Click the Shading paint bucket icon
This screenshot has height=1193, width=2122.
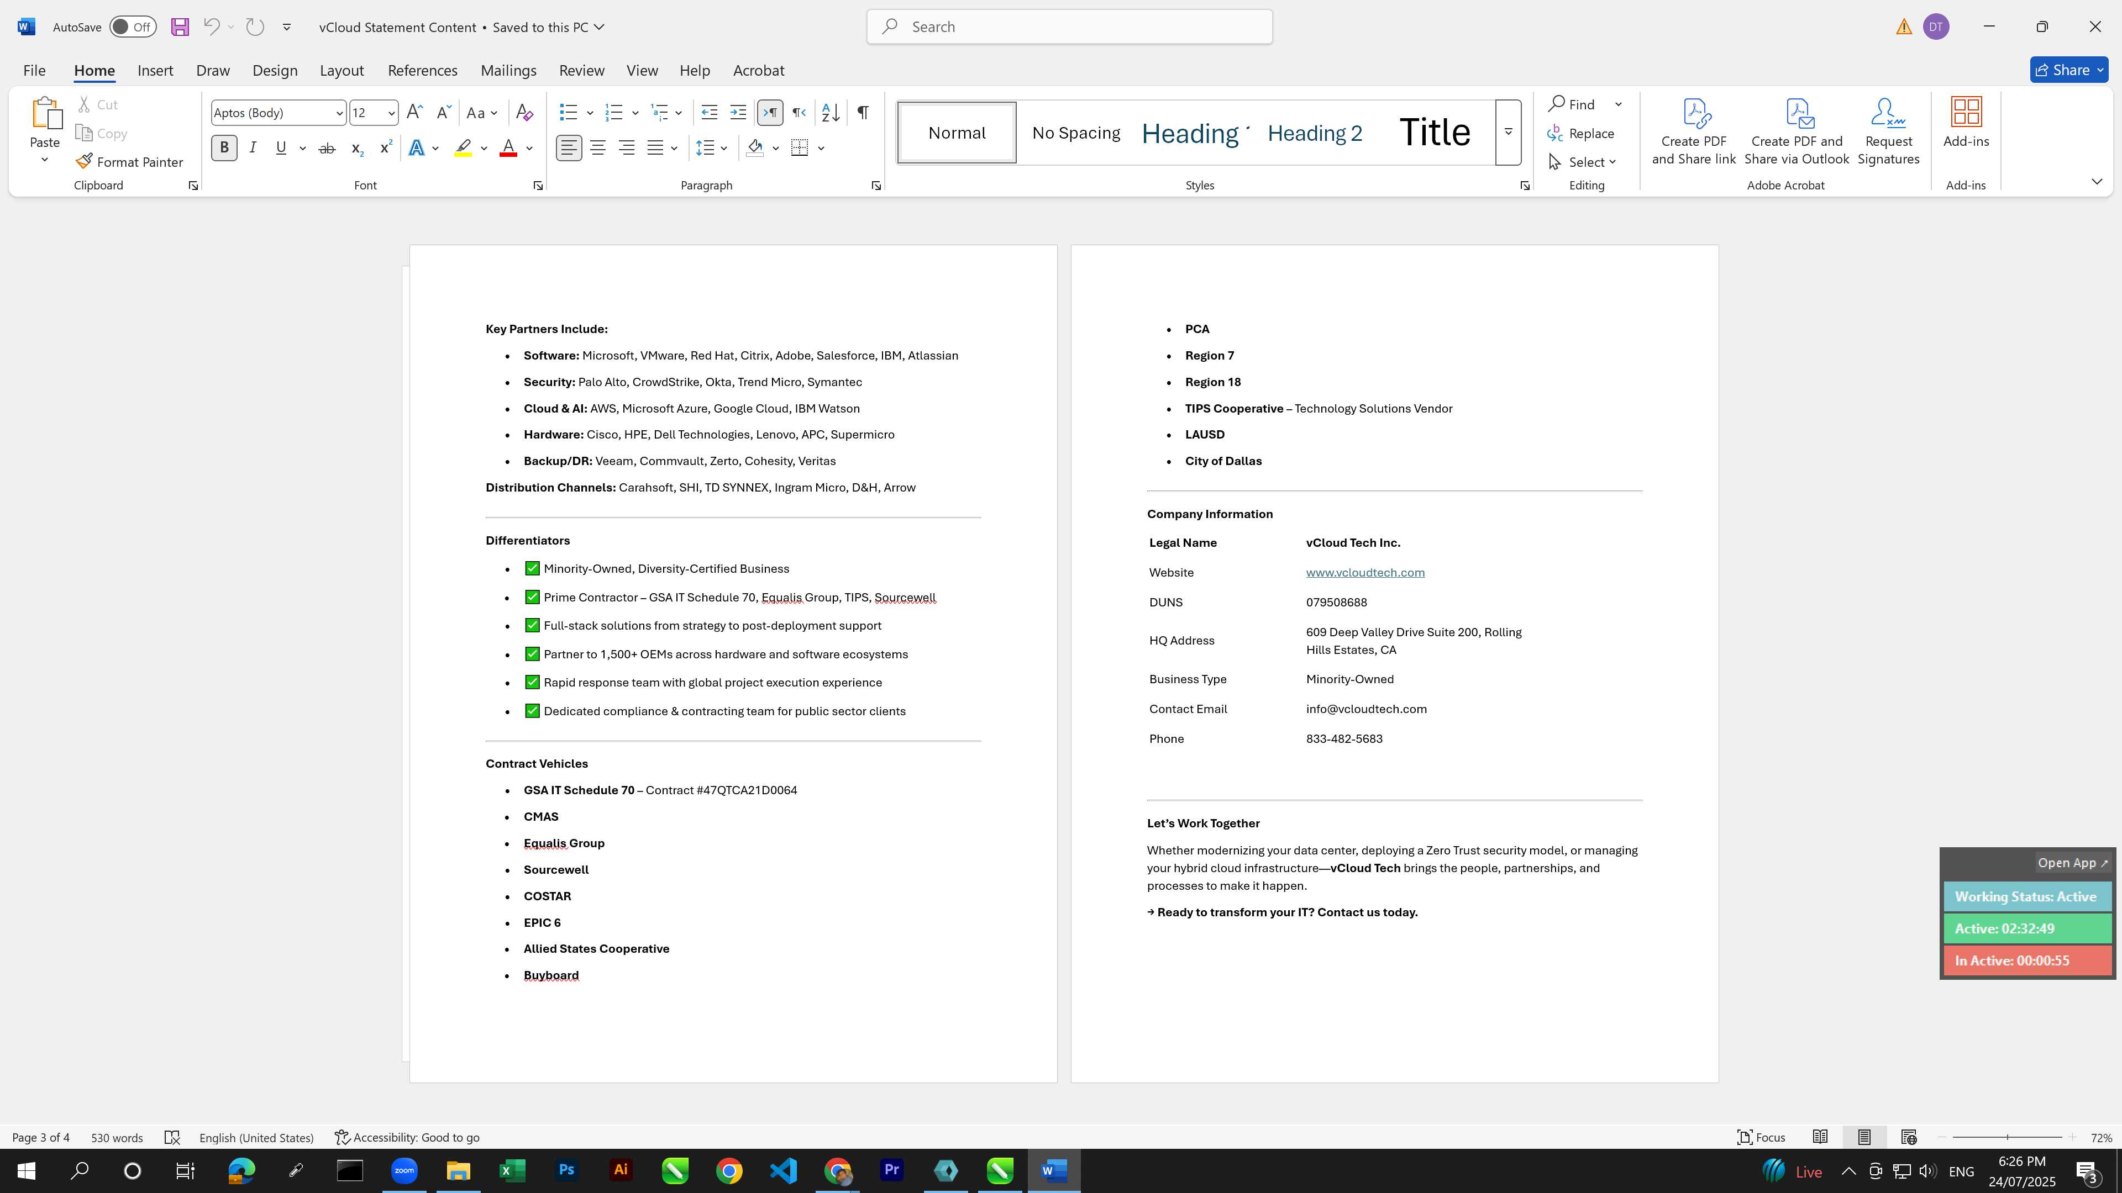tap(754, 148)
